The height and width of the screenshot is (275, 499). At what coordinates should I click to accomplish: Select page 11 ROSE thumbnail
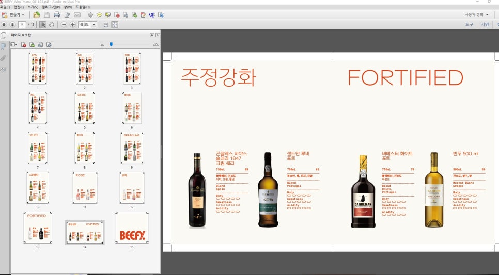(85, 188)
